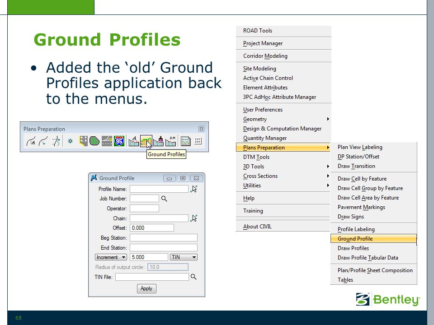The height and width of the screenshot is (325, 434).
Task: Expand the 3D Tools submenu
Action: point(283,167)
